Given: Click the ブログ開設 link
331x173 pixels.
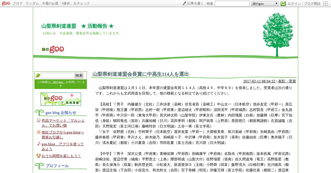Looking at the screenshot, I should pyautogui.click(x=312, y=4).
